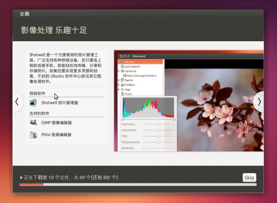Click the cherry blossom photo
277x203 pixels.
tap(214, 110)
